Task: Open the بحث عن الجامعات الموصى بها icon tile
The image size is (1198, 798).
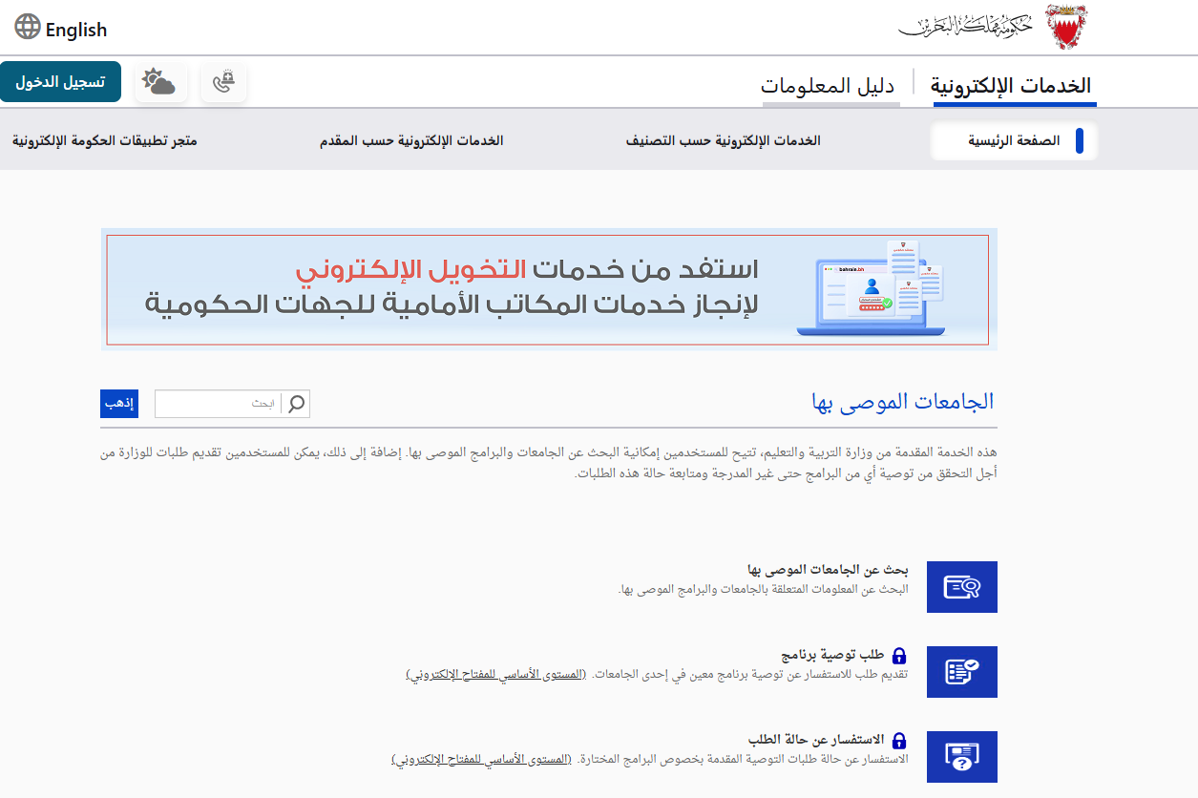Action: coord(962,587)
